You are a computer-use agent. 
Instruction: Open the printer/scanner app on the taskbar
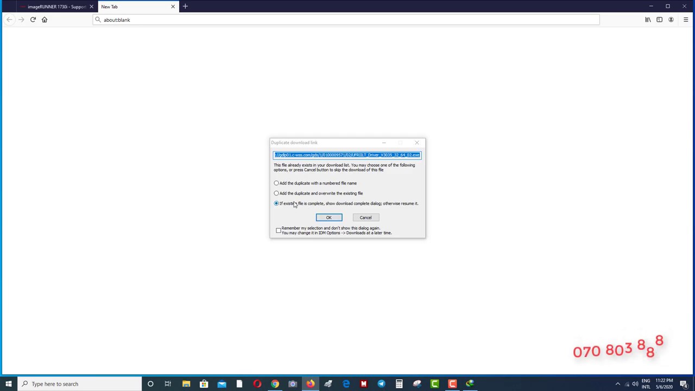point(328,384)
